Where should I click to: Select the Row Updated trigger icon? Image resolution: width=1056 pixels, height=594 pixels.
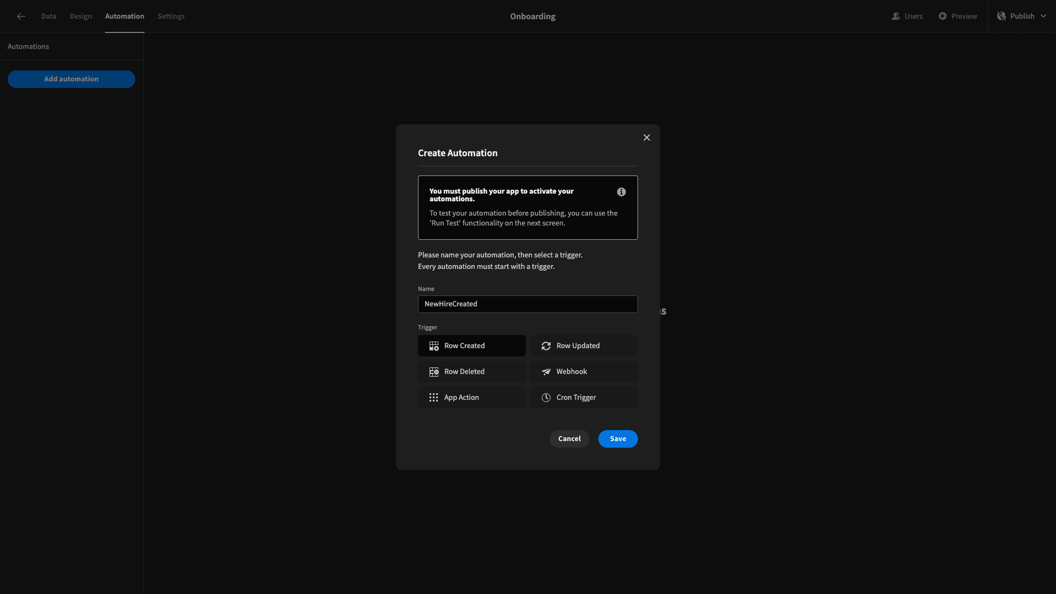(546, 346)
